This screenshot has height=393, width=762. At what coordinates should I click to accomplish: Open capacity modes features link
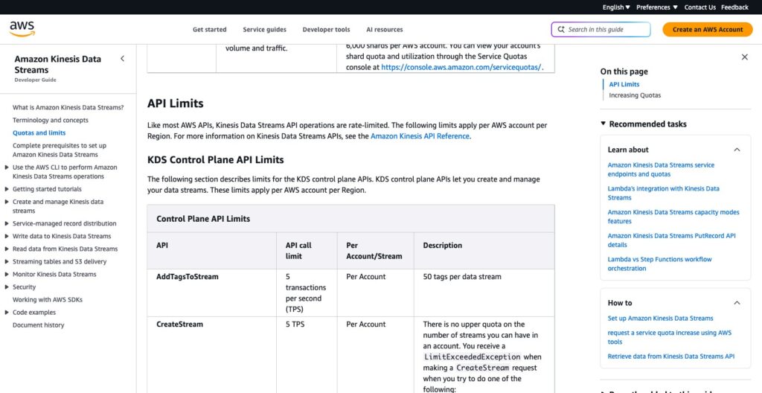[673, 217]
